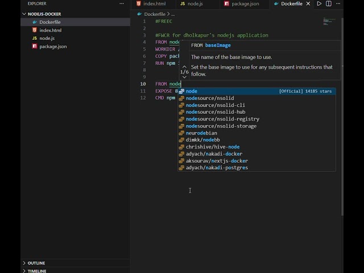Choose the nodesource/nsolid-storage suggestion
Viewport: 364px width, 273px height.
(257, 126)
